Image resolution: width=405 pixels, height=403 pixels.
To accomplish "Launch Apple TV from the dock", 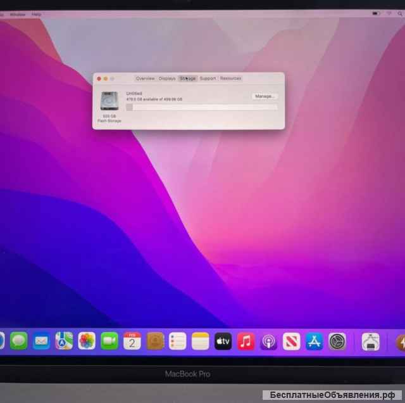I will click(223, 341).
